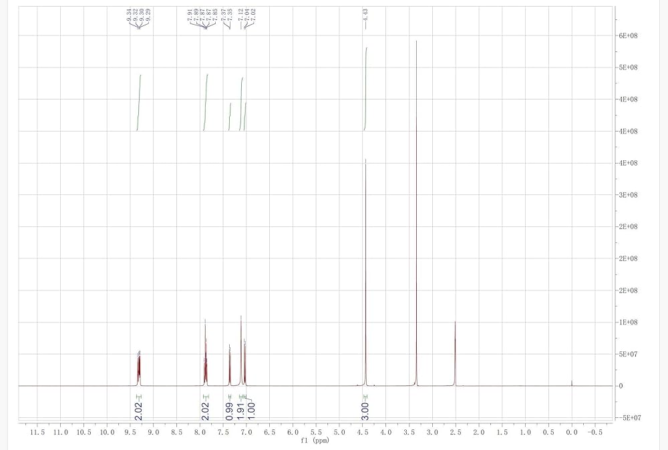
Task: Click the 10.0 tick label on ppm axis
Action: [107, 433]
